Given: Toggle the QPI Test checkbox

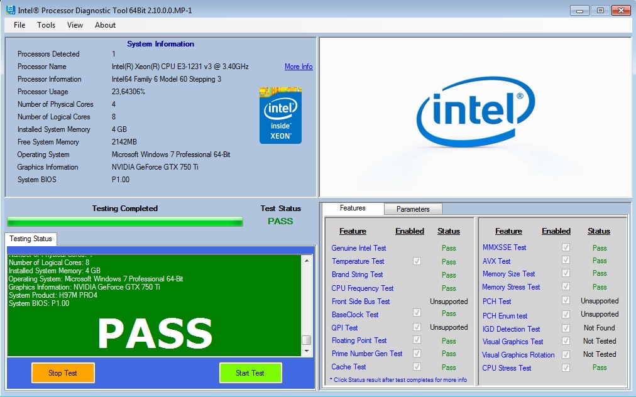Looking at the screenshot, I should click(417, 327).
